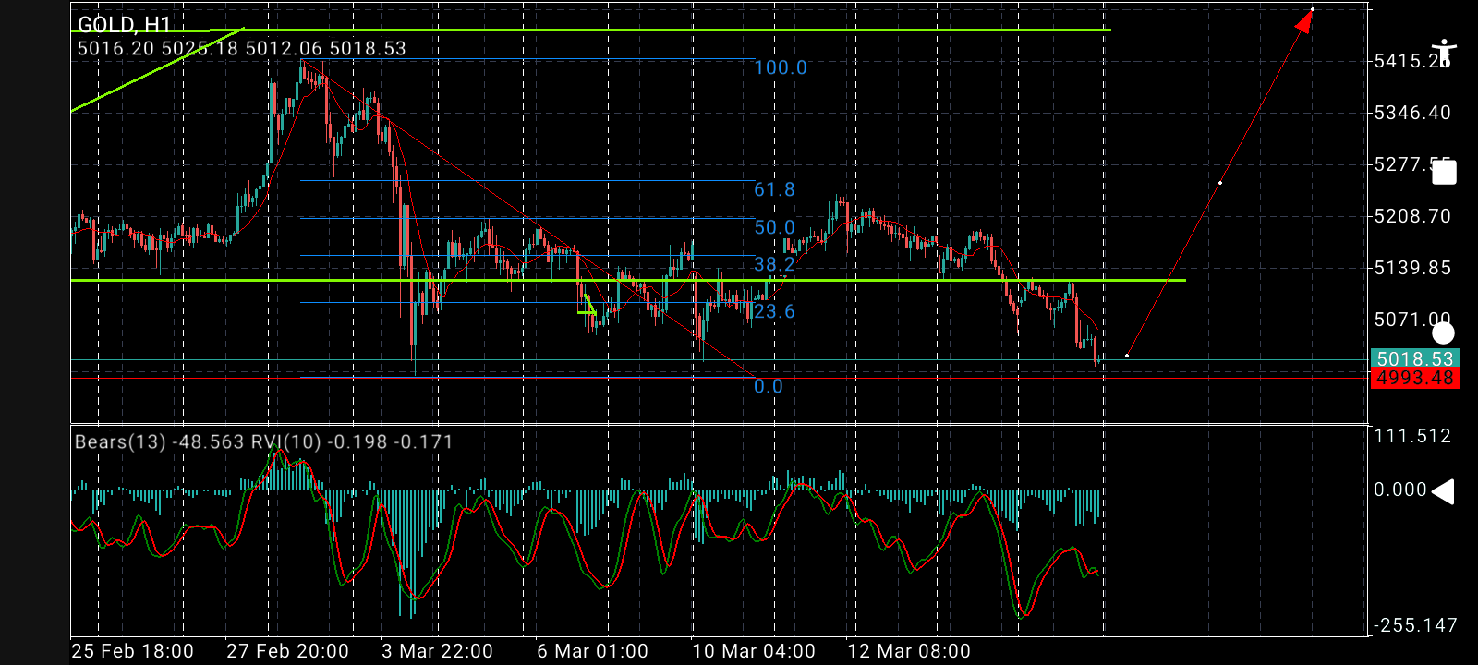This screenshot has height=665, width=1478.
Task: Click the 3 Mar 22:00 time label
Action: [438, 651]
